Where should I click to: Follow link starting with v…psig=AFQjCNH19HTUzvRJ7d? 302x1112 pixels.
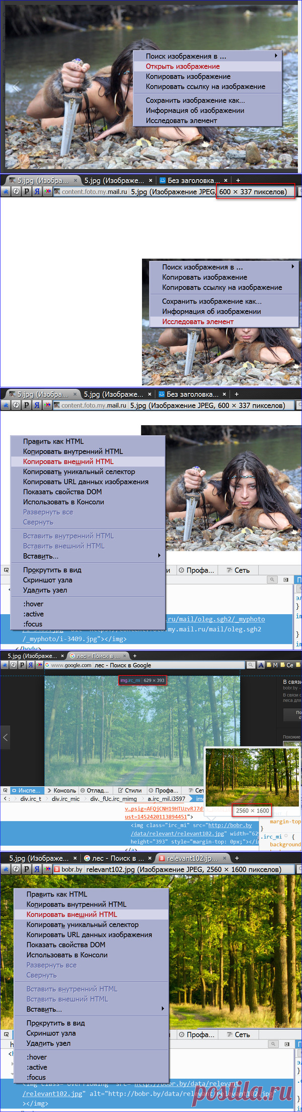164,808
